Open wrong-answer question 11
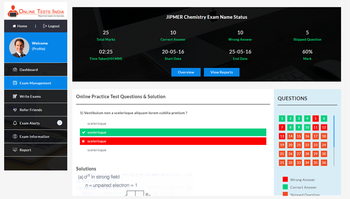Viewport: 350px width, 199px height. [316, 128]
